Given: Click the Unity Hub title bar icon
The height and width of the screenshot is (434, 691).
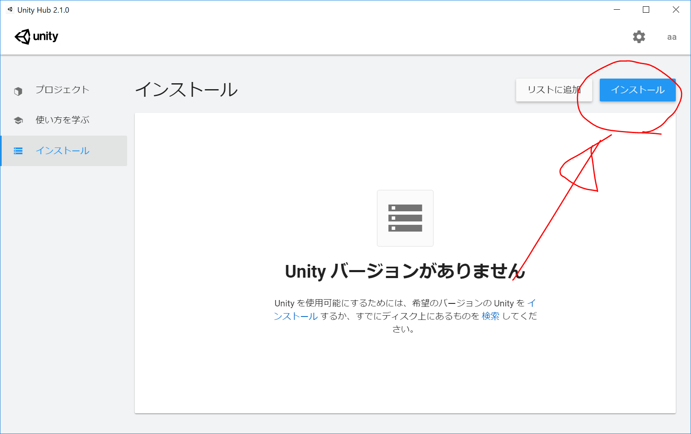Looking at the screenshot, I should (x=10, y=9).
